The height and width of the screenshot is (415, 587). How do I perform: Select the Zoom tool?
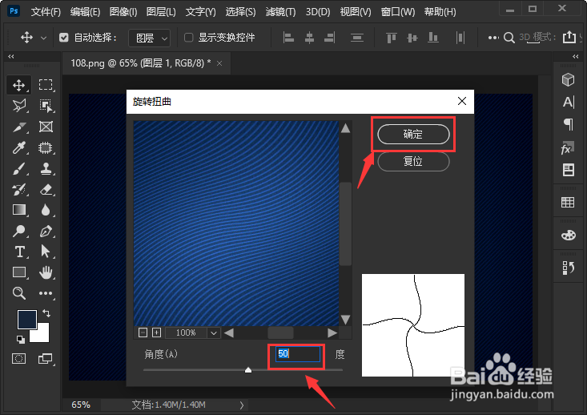[18, 293]
